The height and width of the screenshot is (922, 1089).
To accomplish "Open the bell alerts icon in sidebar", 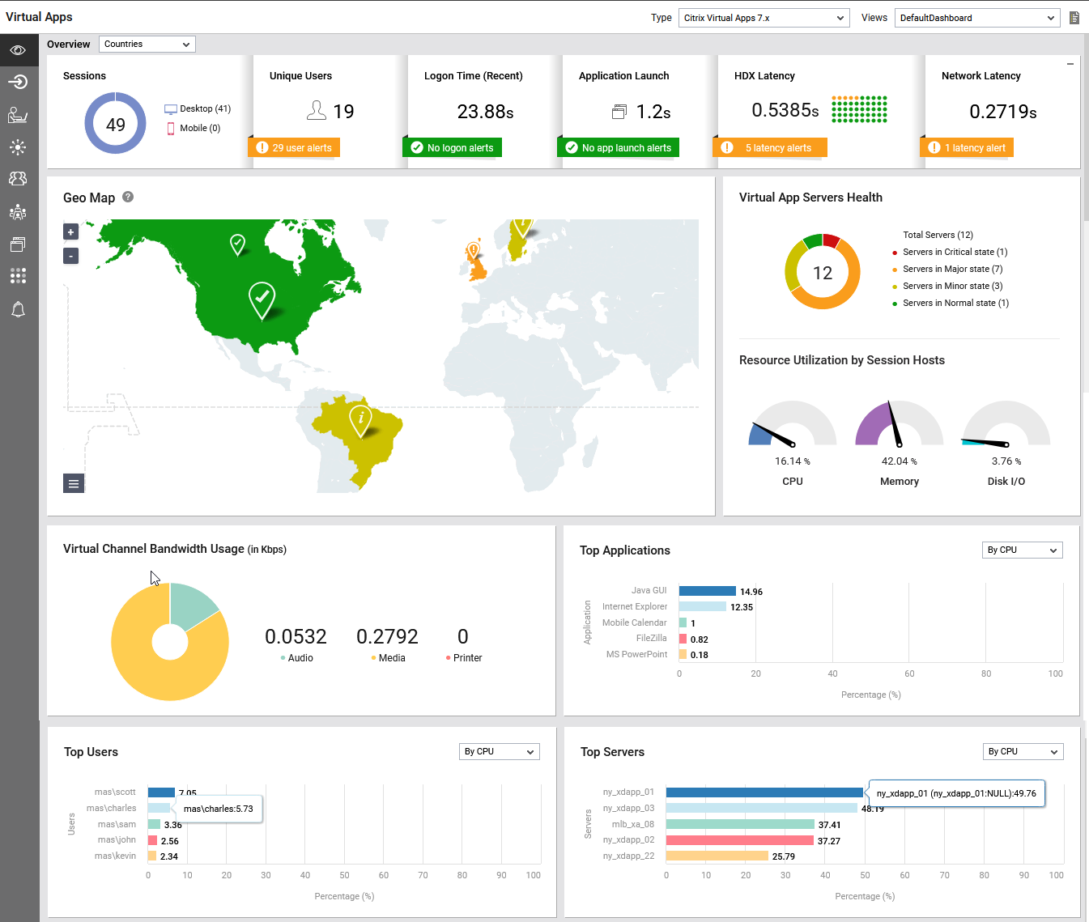I will tap(18, 309).
